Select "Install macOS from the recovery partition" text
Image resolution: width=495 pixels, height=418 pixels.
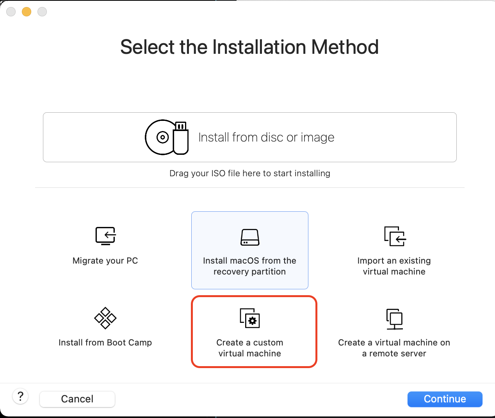(250, 266)
